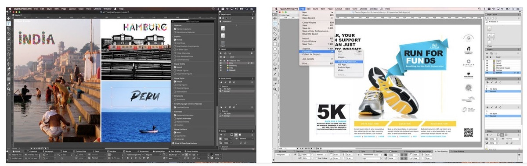This screenshot has height=166, width=527.
Task: Select Text Content tool in right window
Action: 275,23
